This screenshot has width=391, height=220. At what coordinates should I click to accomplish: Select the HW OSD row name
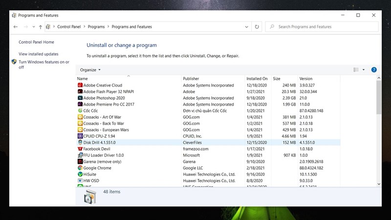click(x=91, y=180)
